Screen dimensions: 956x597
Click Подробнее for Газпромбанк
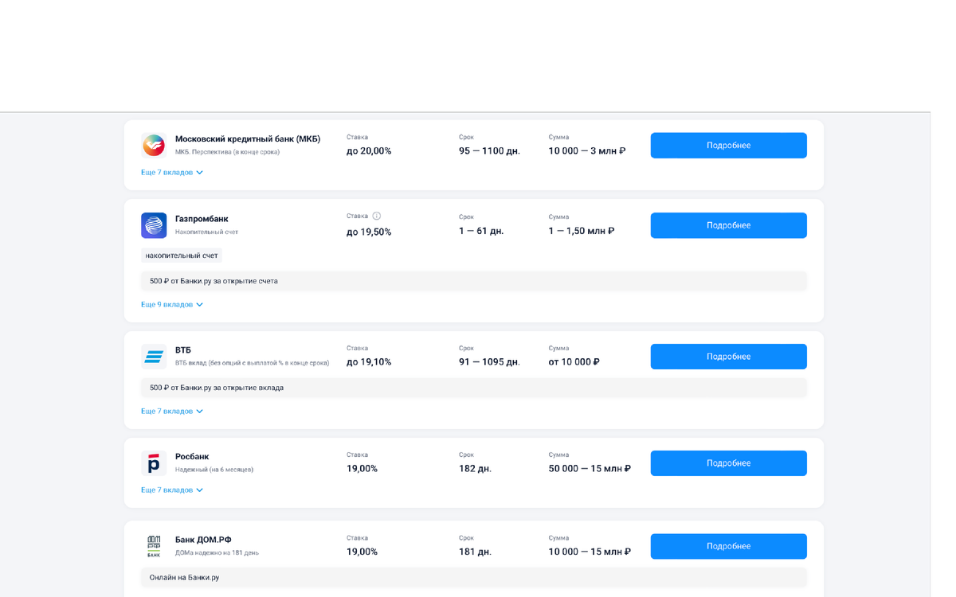coord(728,225)
